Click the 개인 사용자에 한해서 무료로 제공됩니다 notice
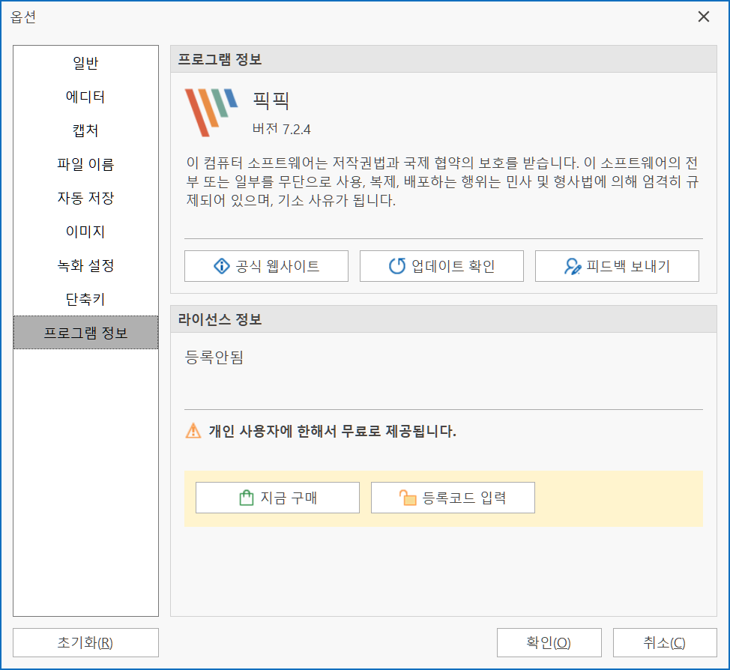Screen dimensions: 730x670 pyautogui.click(x=333, y=431)
